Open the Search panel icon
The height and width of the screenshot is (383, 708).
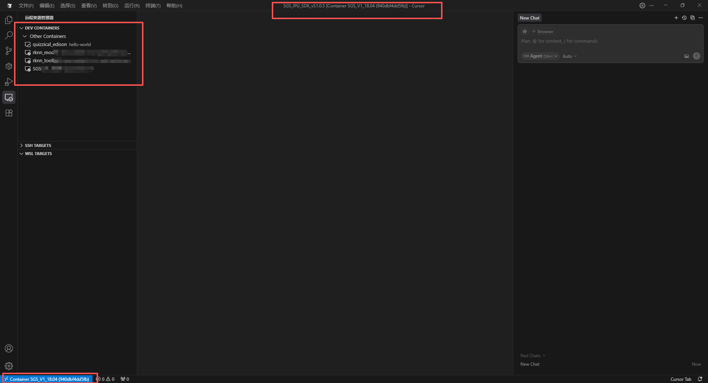8,35
